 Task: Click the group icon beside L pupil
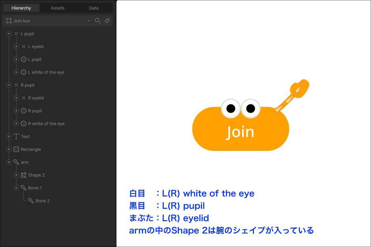click(16, 34)
